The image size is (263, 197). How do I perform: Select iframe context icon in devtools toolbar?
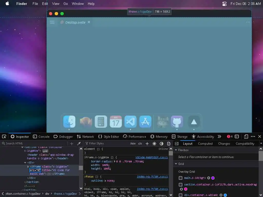(x=237, y=136)
